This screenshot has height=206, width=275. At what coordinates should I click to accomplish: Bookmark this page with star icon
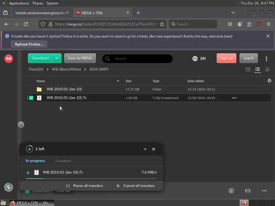[x=162, y=24]
